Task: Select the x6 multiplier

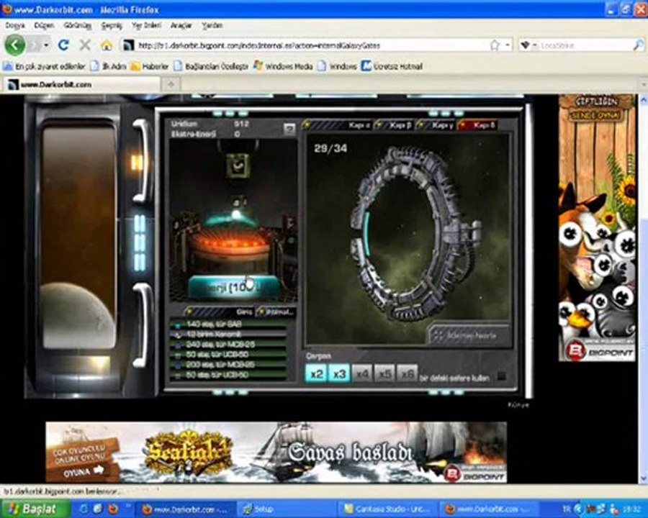Action: click(407, 373)
